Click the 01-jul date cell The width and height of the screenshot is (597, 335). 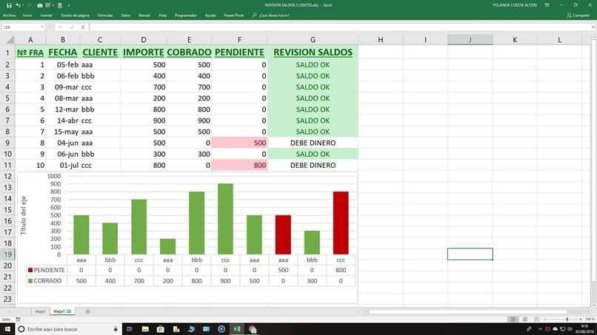pos(63,165)
